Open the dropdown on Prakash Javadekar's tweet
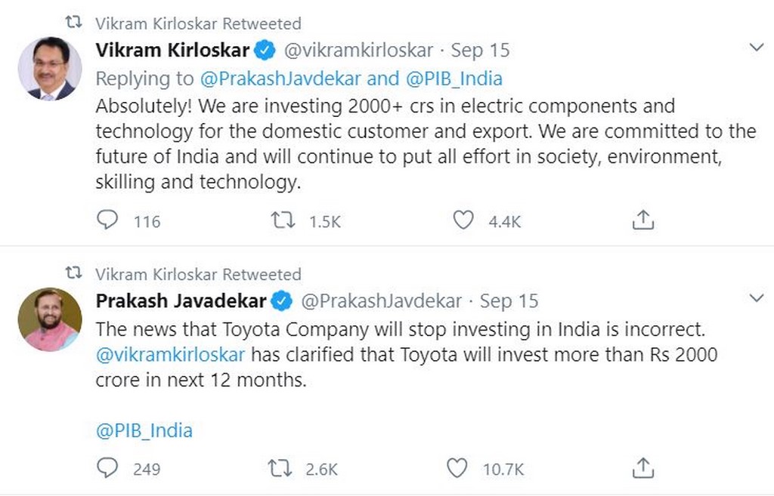Image resolution: width=774 pixels, height=496 pixels. (x=756, y=299)
